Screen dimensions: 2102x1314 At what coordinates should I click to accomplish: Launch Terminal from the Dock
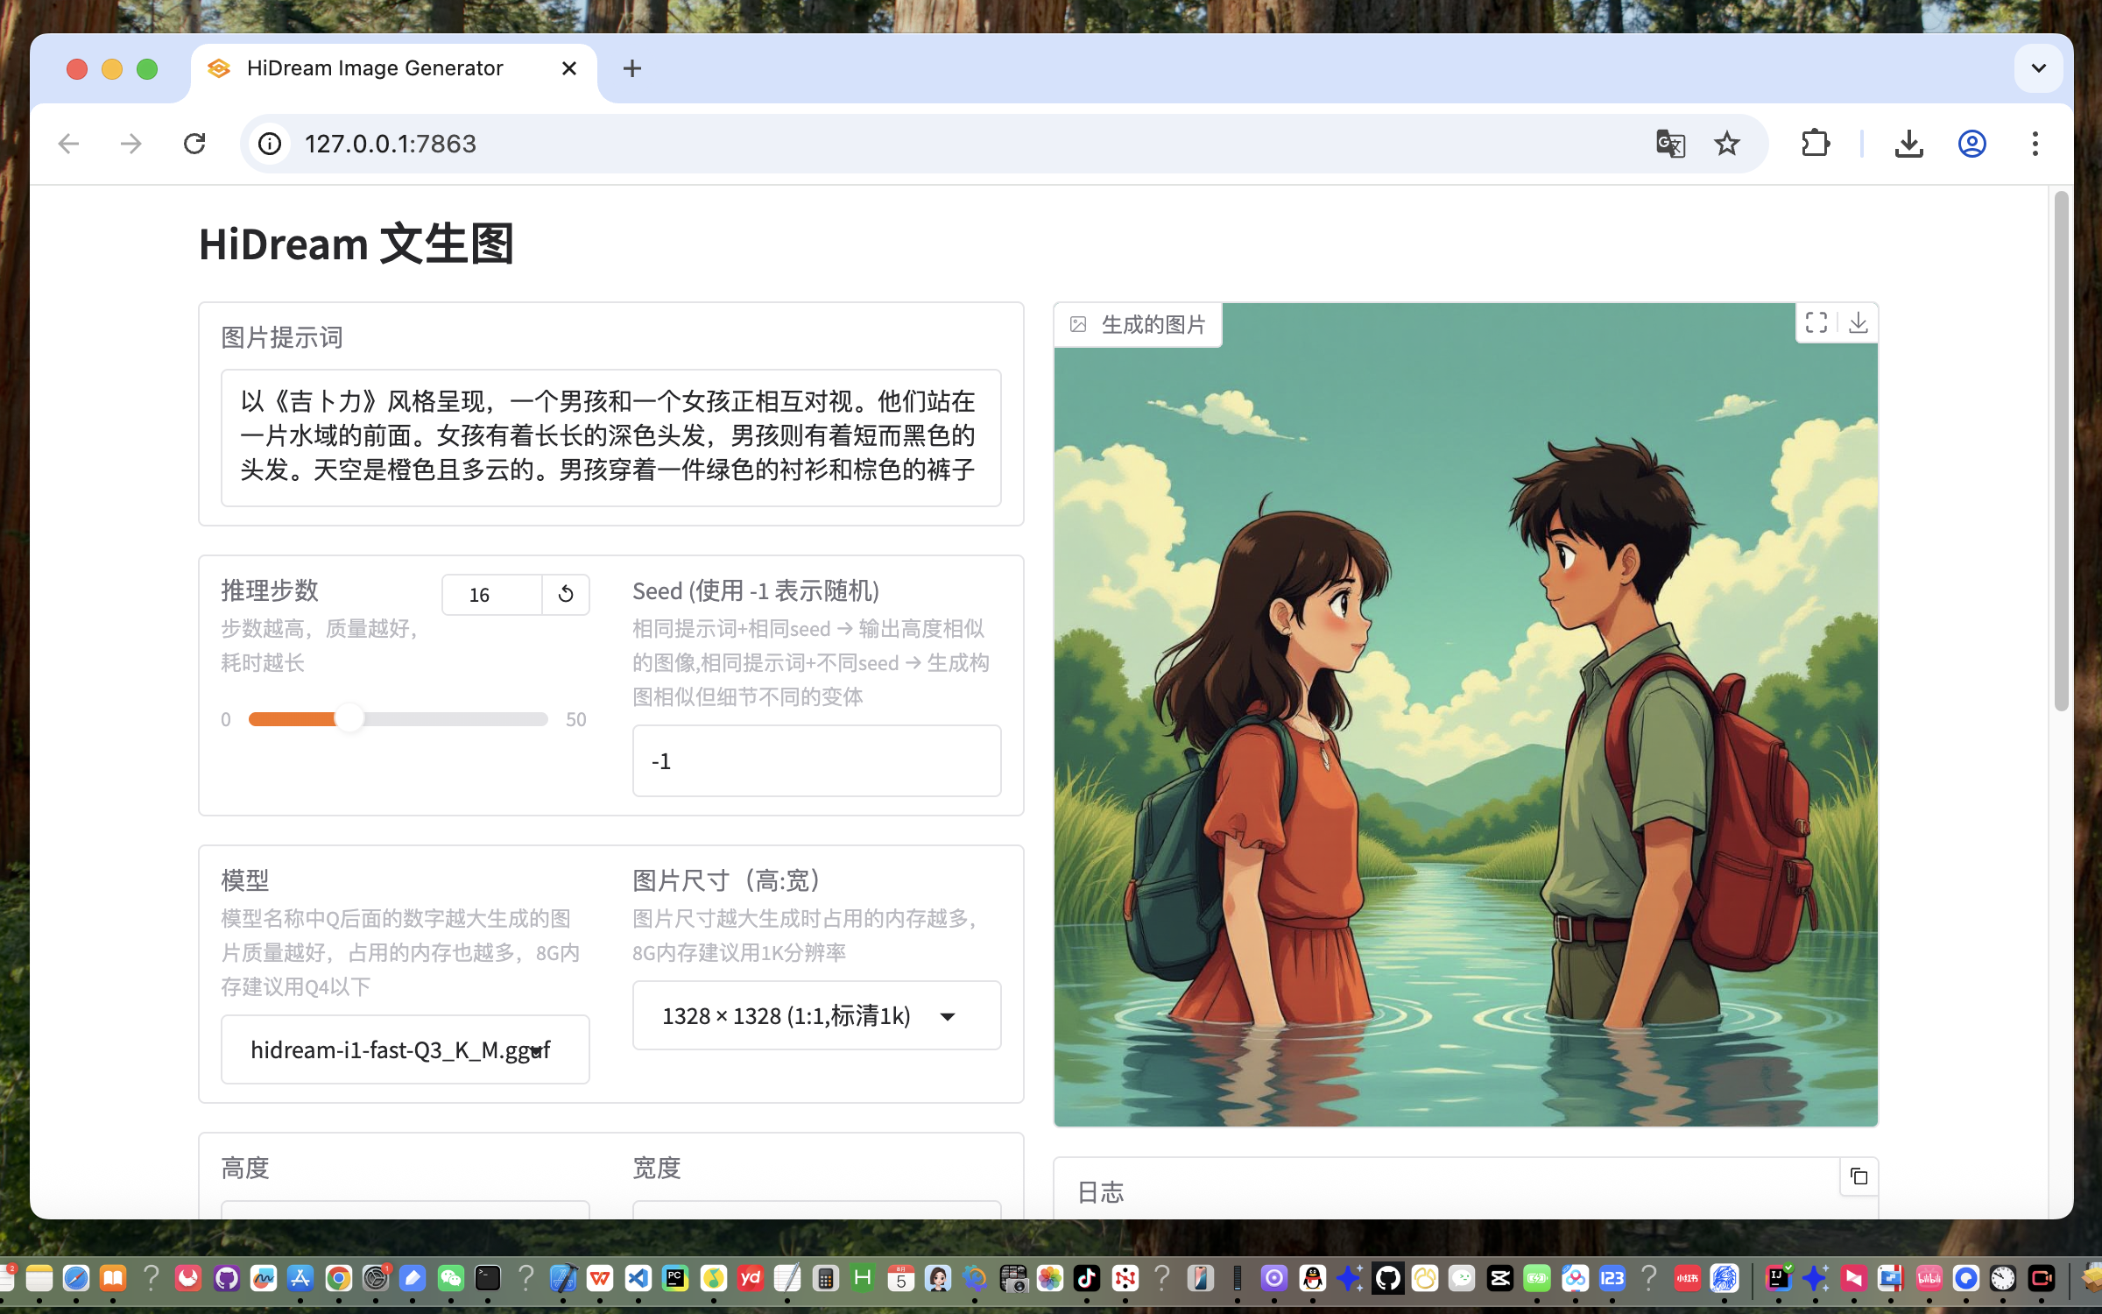(x=488, y=1279)
